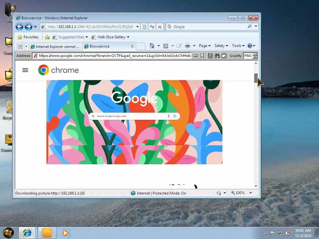This screenshot has height=239, width=319.
Task: Expand Web Slice Gallery dropdown arrow
Action: [128, 37]
